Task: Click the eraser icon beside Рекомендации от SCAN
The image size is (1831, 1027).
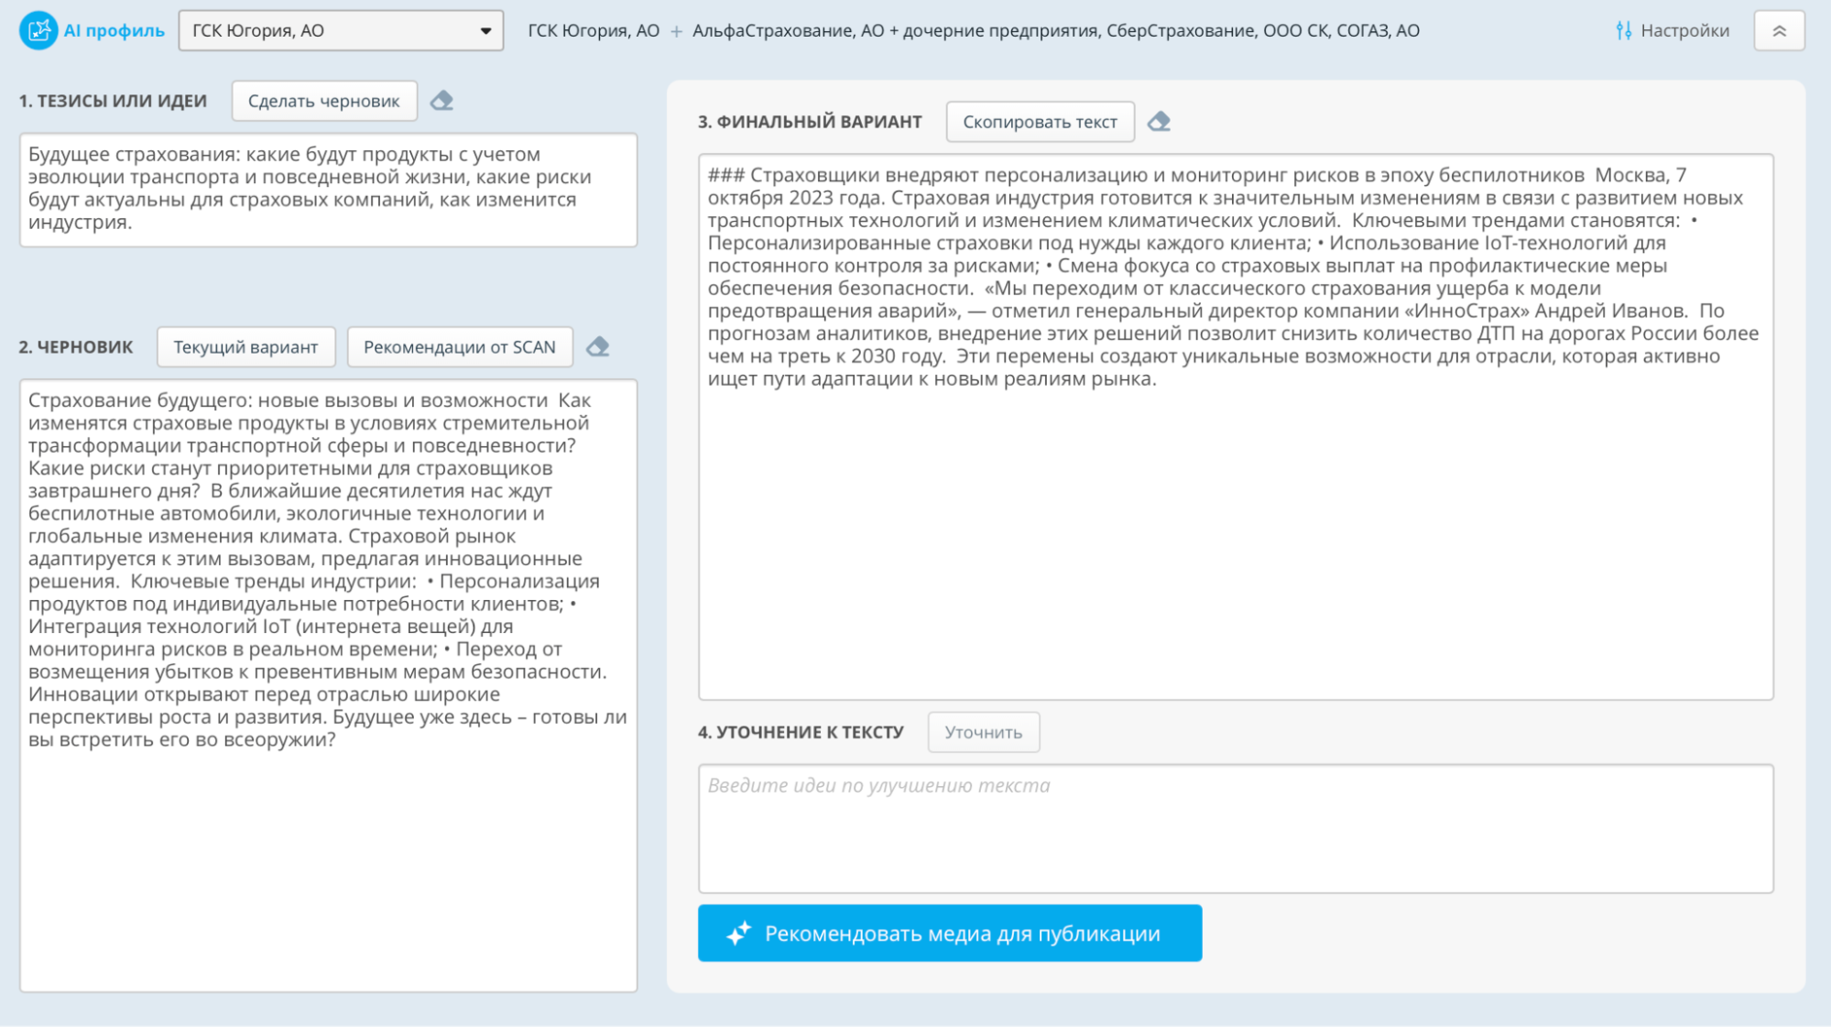Action: click(599, 346)
